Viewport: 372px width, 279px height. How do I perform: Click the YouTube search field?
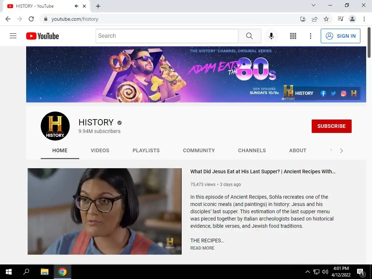pos(167,36)
